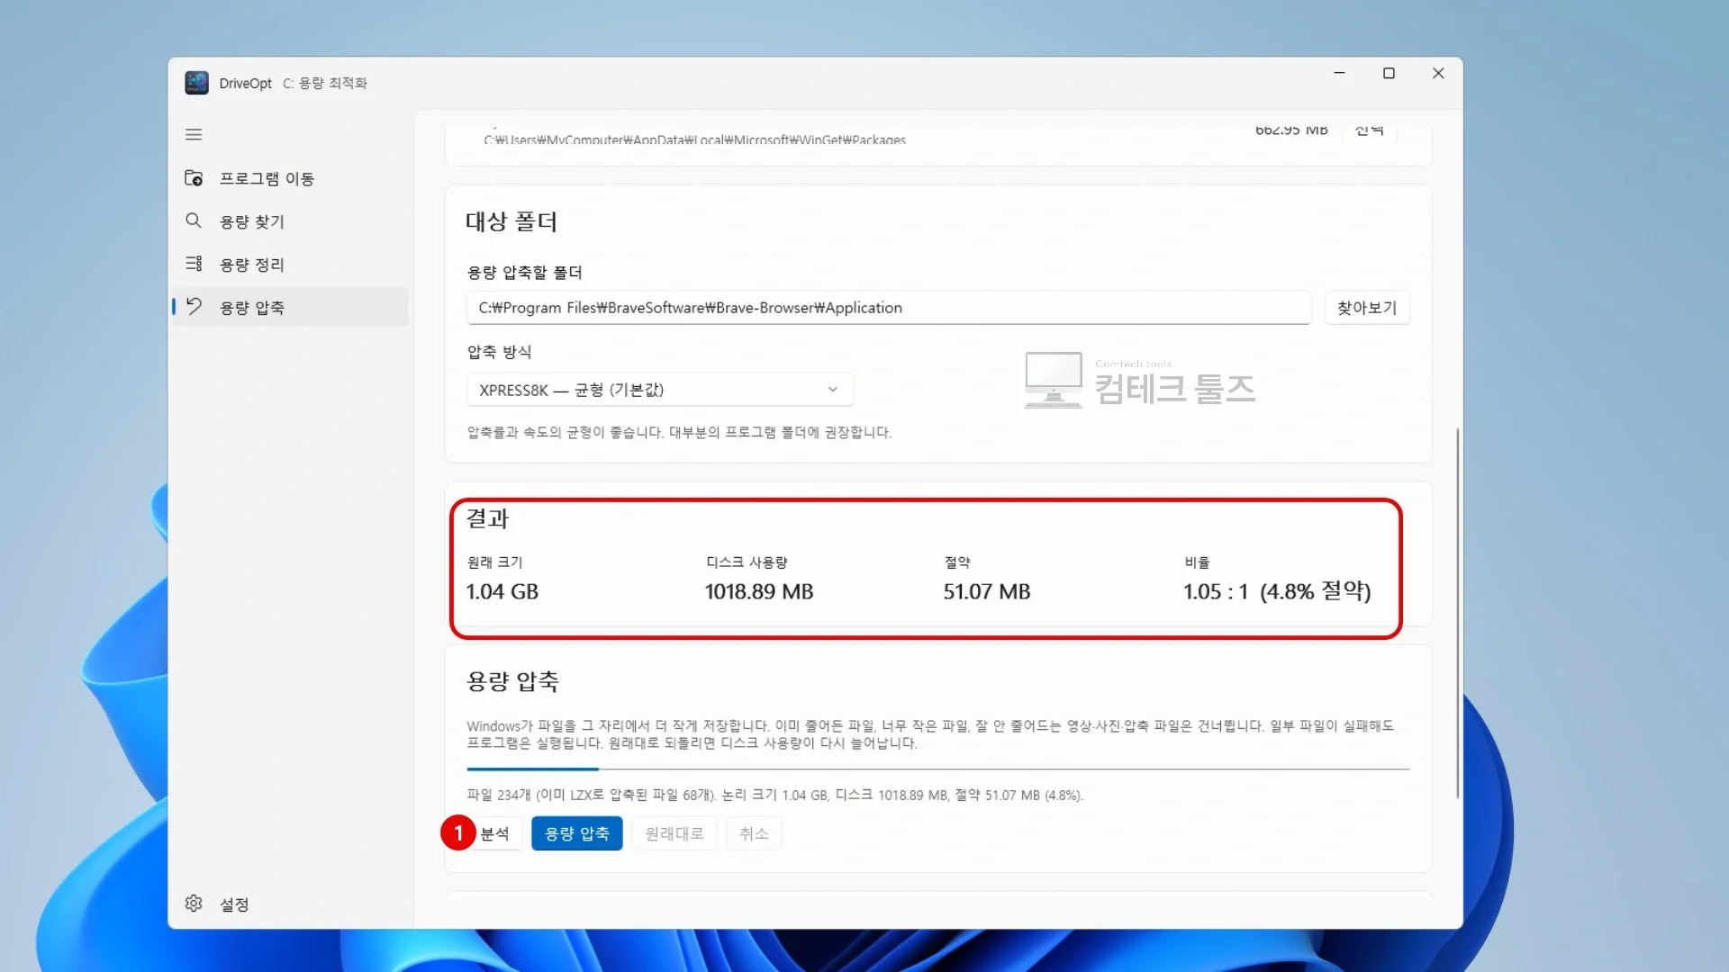Minimize the DriveOpt window
This screenshot has height=972, width=1729.
(1339, 74)
